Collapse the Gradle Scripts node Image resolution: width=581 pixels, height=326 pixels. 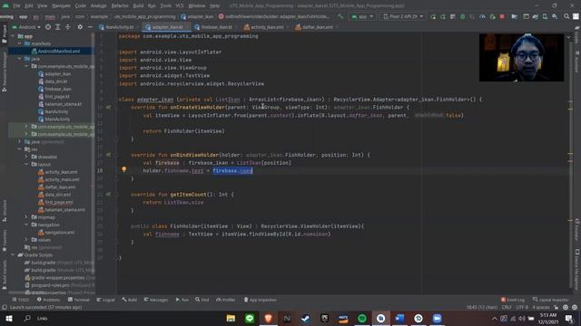point(13,255)
